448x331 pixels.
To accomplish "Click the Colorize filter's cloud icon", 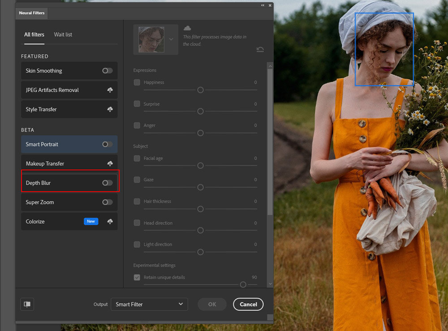I will 110,221.
